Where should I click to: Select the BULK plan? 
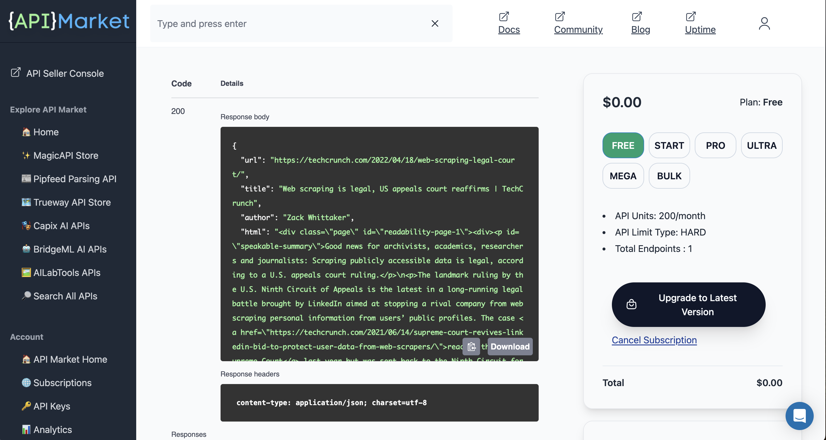pos(669,176)
